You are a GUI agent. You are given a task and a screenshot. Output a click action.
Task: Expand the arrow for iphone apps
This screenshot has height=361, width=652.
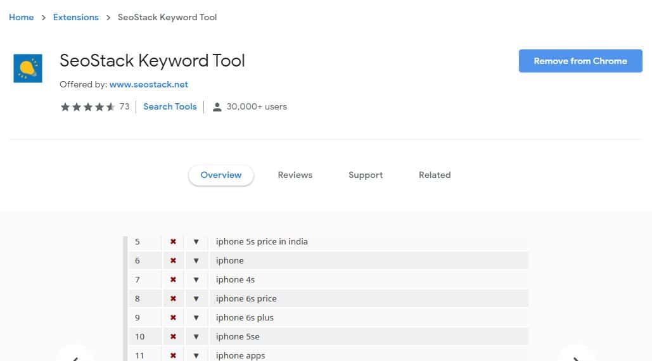pos(196,356)
